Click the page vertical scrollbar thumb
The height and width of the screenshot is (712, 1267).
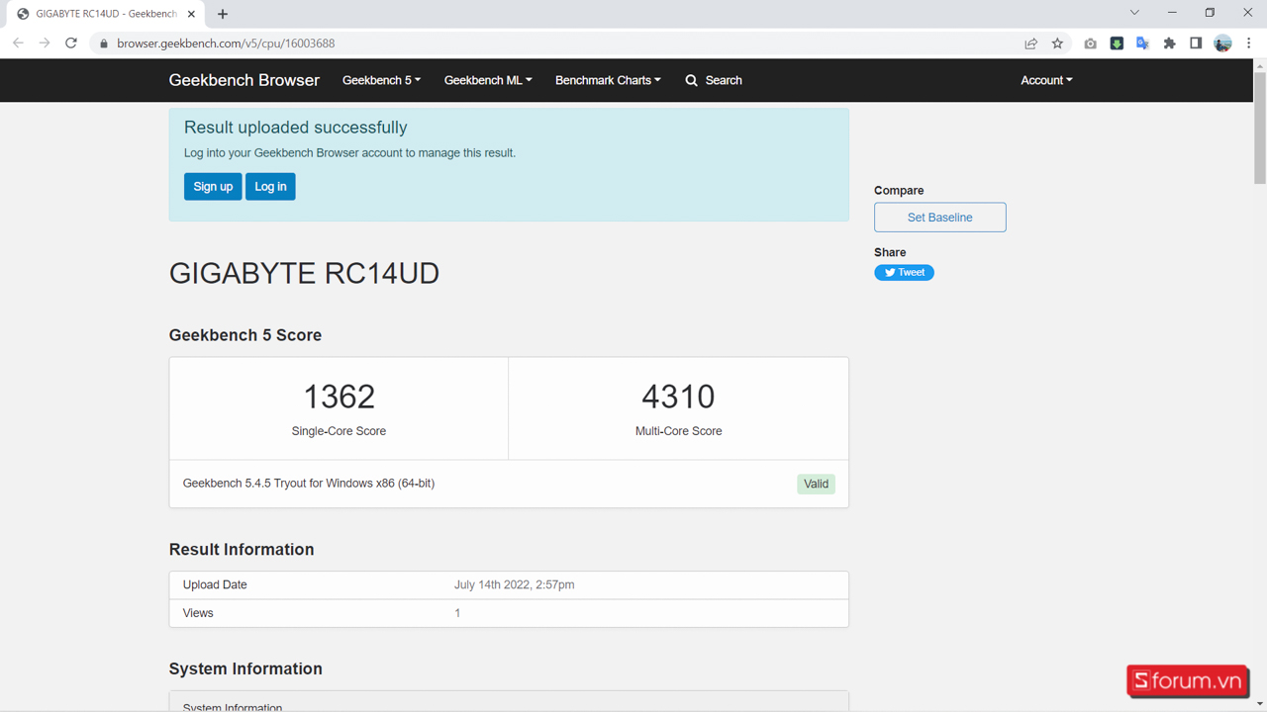coord(1259,129)
